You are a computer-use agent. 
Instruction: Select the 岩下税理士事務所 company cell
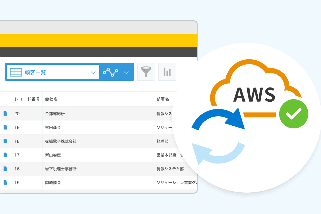tap(98, 169)
